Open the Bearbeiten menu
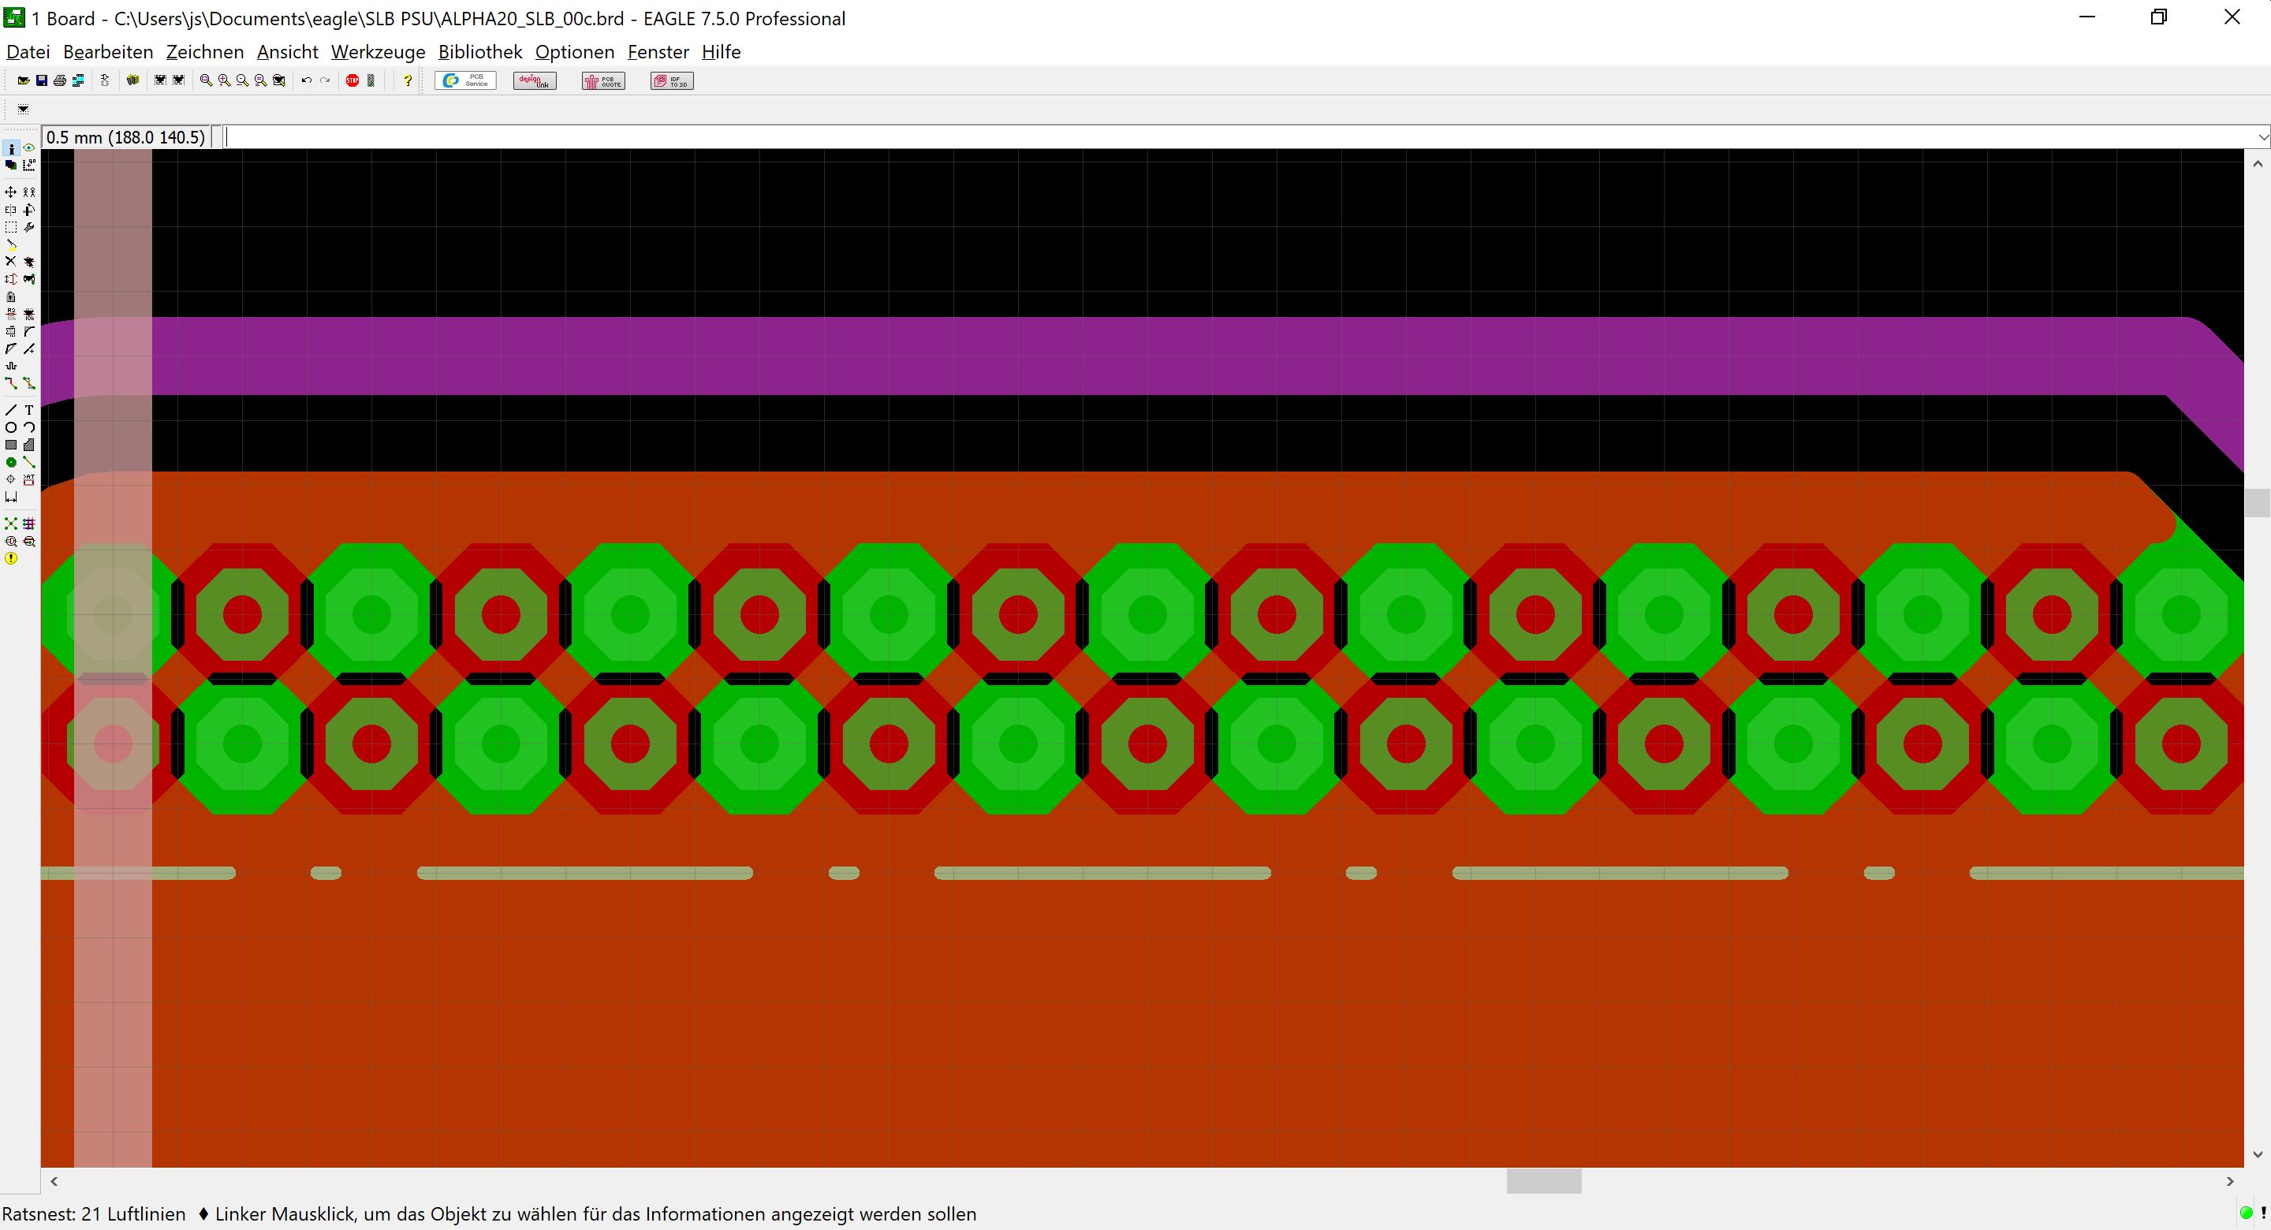This screenshot has height=1230, width=2271. tap(109, 52)
